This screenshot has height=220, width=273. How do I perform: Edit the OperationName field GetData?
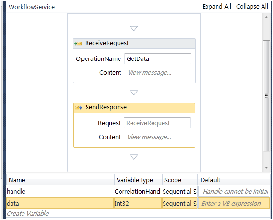tap(158, 58)
